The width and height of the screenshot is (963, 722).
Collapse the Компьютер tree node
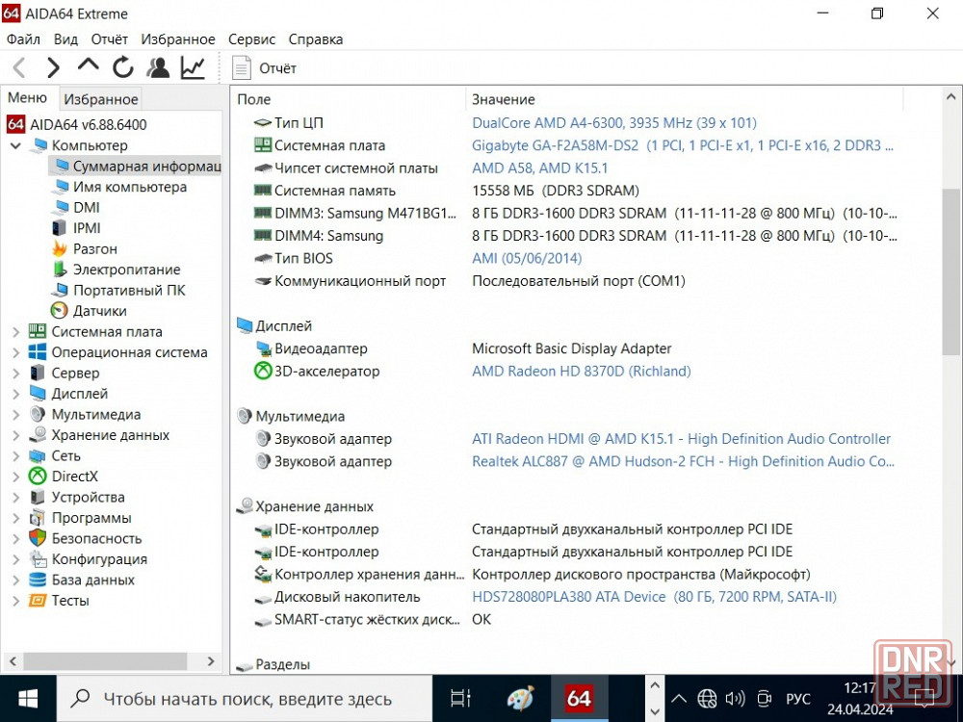(15, 145)
